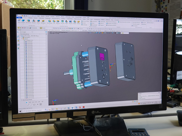182x136 pixels.
Task: Open the Gewinde thread tool
Action: 70,22
